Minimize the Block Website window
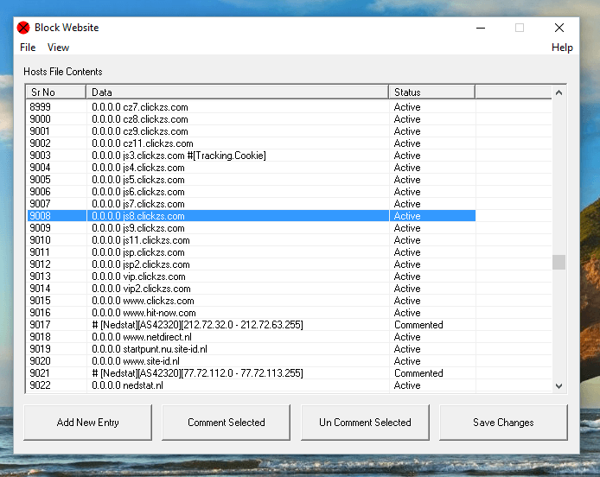 481,28
